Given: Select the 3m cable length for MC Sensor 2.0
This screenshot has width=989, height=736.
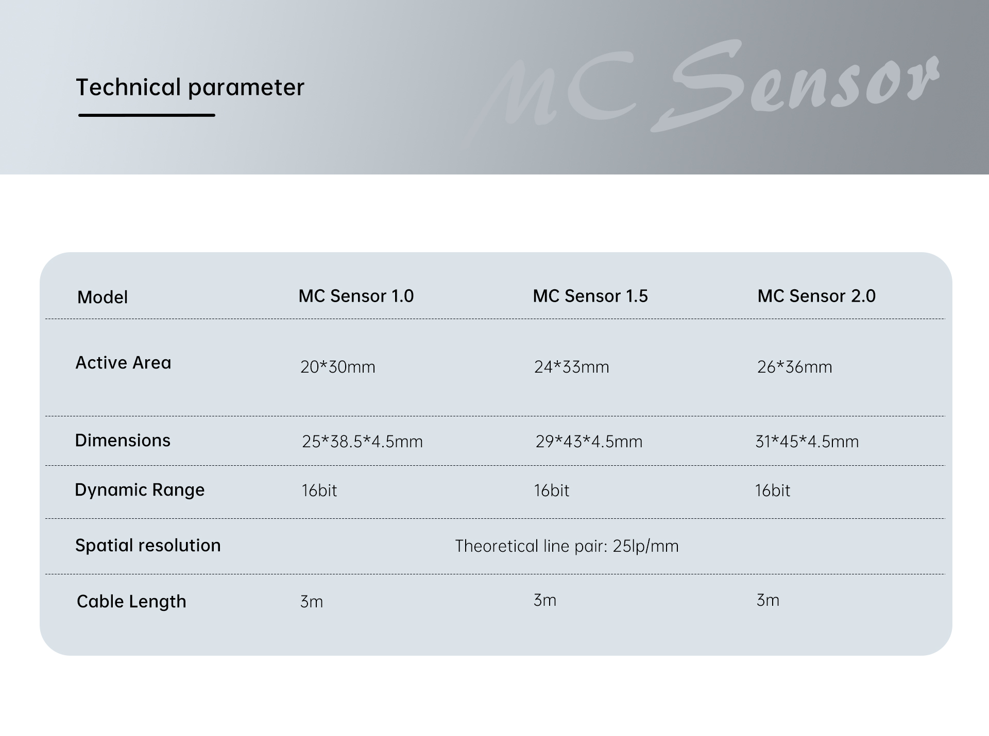Looking at the screenshot, I should [768, 600].
